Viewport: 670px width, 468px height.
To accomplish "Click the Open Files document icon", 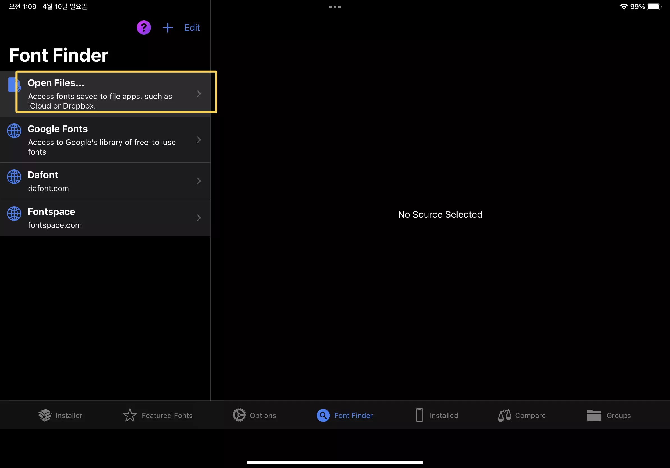I will [x=14, y=85].
